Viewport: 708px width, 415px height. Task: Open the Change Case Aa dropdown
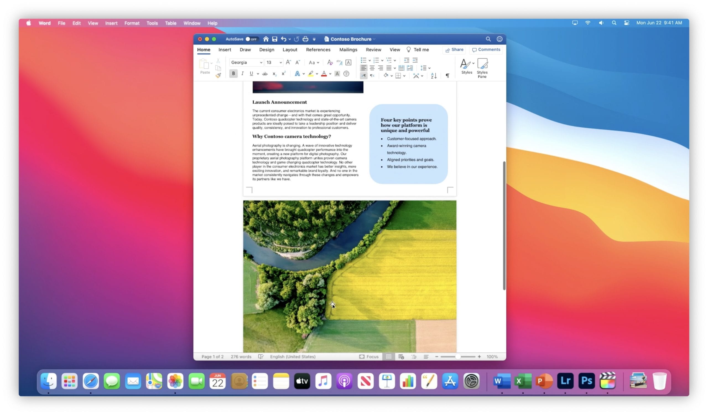(314, 62)
